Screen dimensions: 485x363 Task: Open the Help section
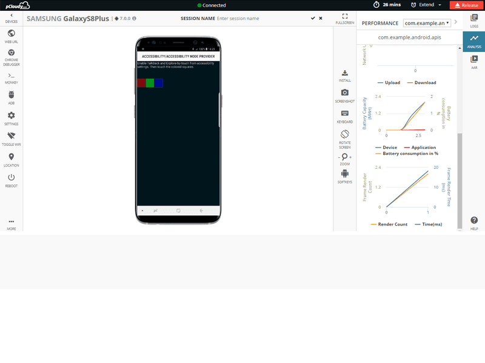click(474, 223)
